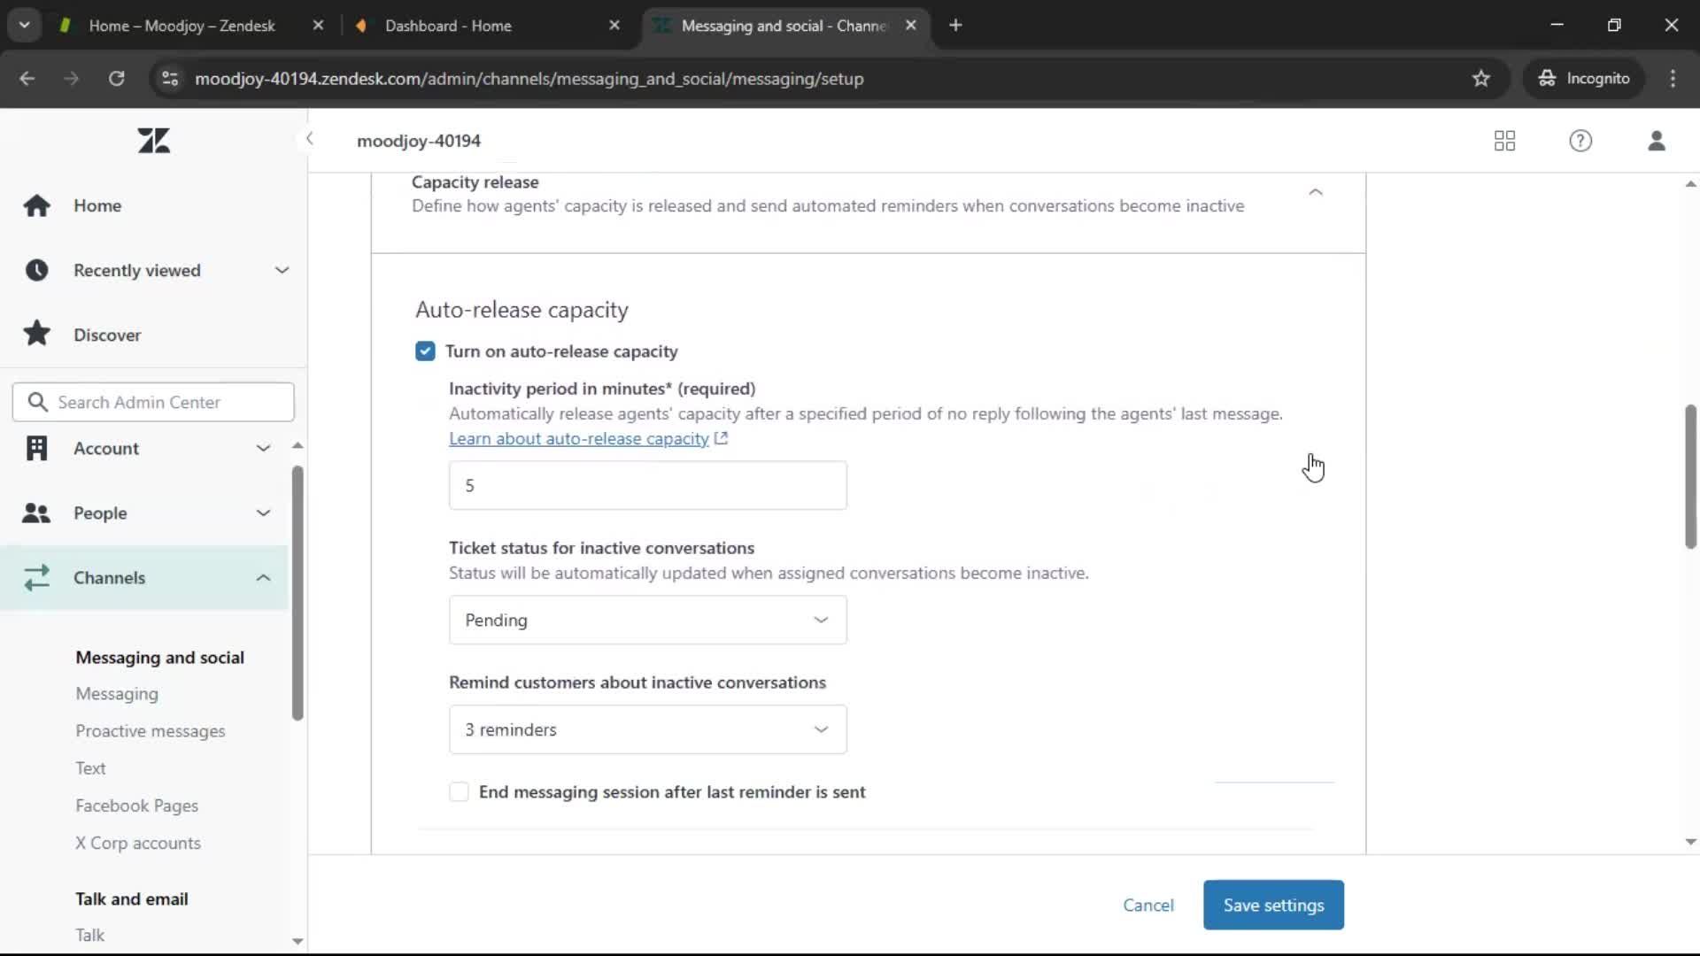Viewport: 1700px width, 956px height.
Task: Collapse the sidebar with the chevron
Action: (x=309, y=138)
